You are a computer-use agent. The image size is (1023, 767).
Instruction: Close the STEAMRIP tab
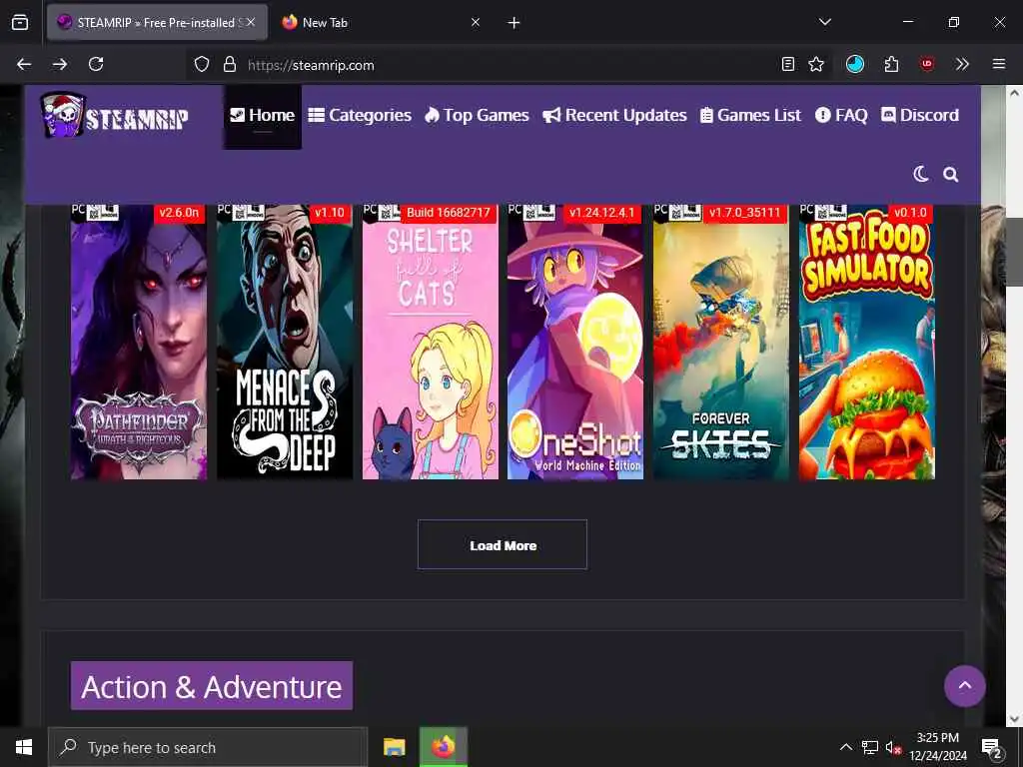251,22
